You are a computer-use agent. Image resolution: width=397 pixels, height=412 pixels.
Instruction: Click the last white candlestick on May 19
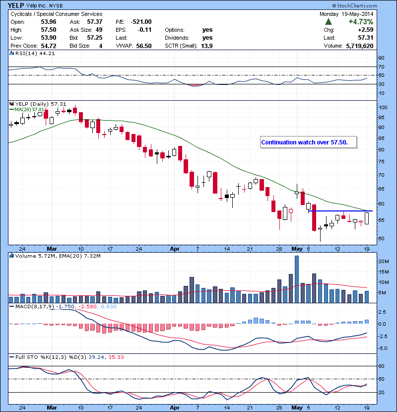coord(367,218)
